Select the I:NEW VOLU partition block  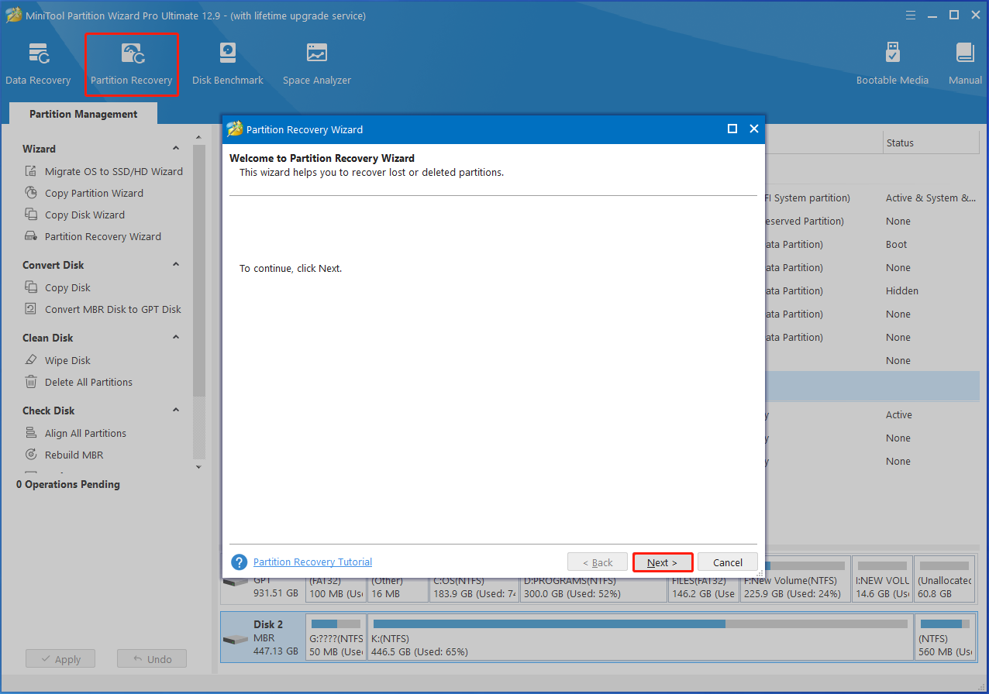click(x=882, y=579)
